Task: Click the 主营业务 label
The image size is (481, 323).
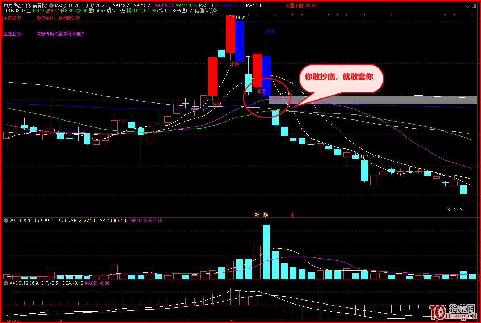Action: 13,34
